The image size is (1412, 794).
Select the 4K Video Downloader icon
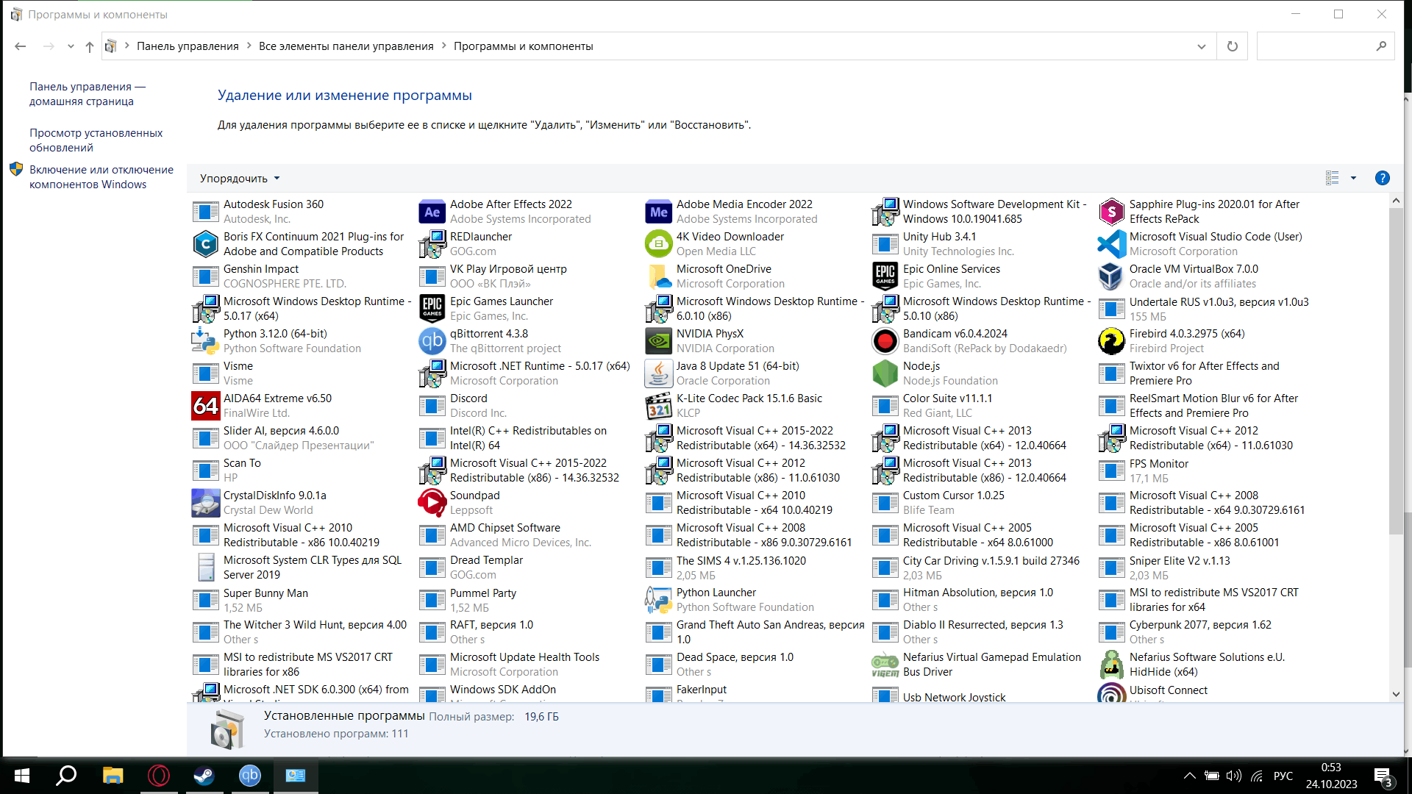659,244
